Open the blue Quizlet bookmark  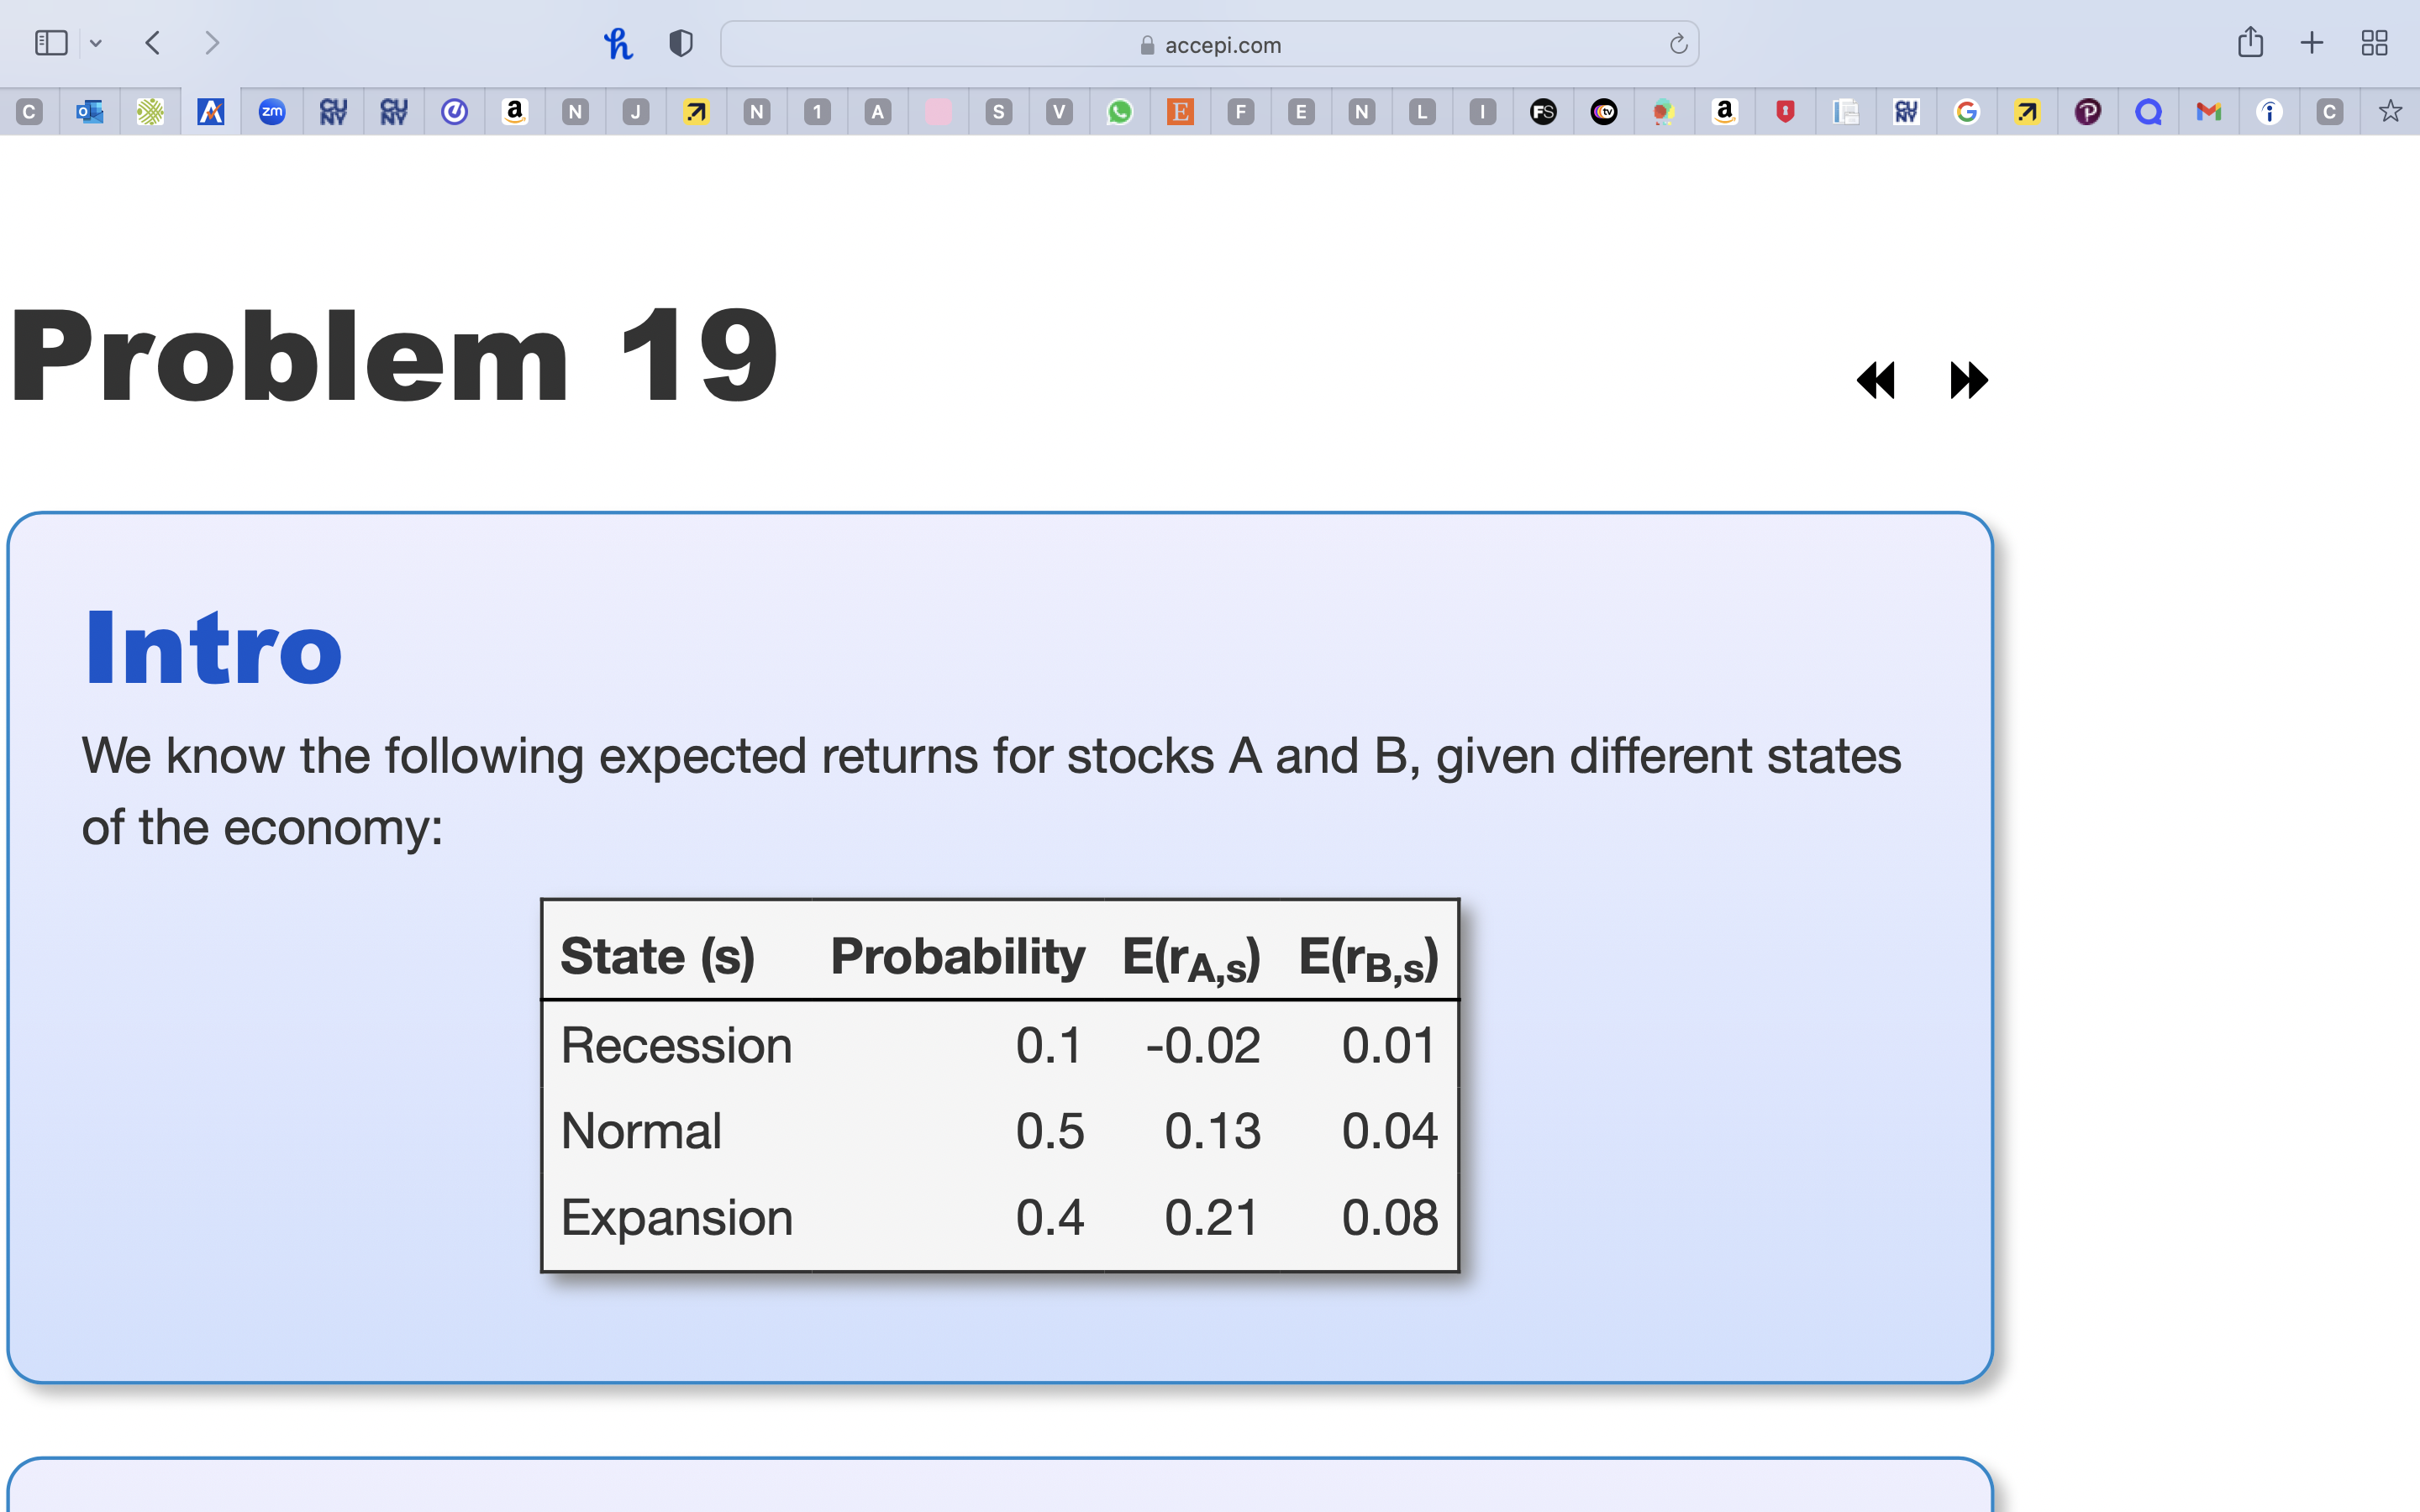[2149, 112]
